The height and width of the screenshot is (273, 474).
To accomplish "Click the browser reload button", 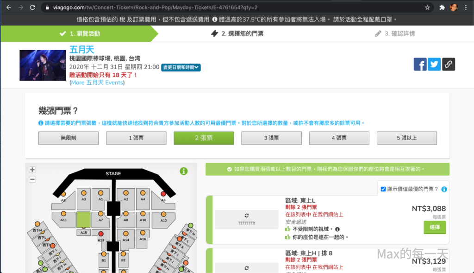I will pos(32,8).
